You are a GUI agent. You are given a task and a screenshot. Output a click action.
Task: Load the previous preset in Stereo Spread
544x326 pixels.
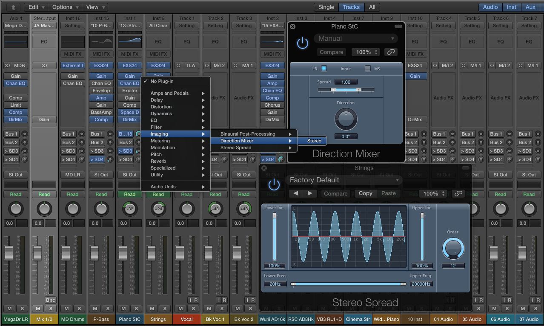click(296, 193)
